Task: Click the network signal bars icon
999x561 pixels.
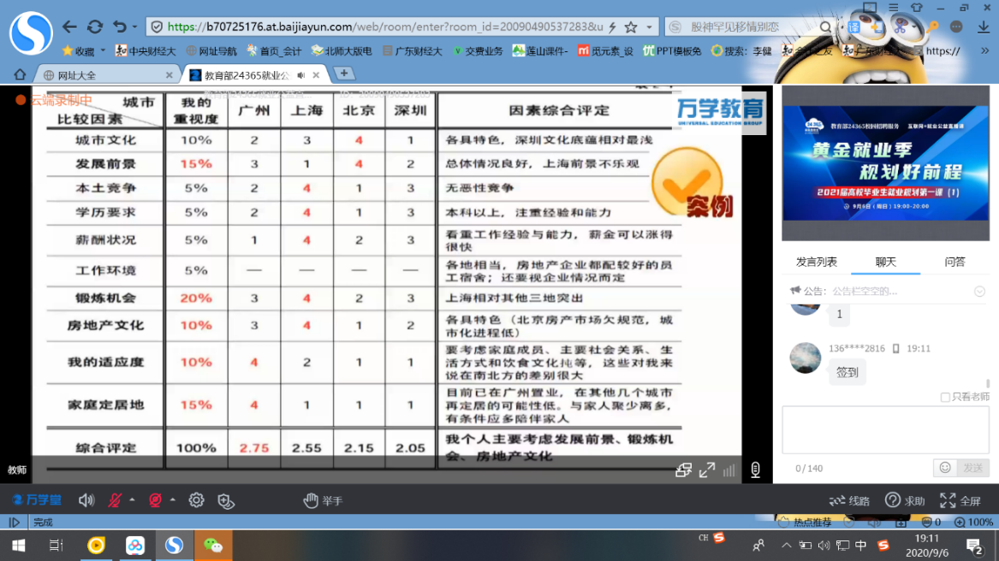Action: [729, 470]
